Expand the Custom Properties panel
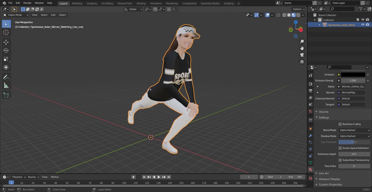Screen dimensions: 372x192 pos(330,185)
